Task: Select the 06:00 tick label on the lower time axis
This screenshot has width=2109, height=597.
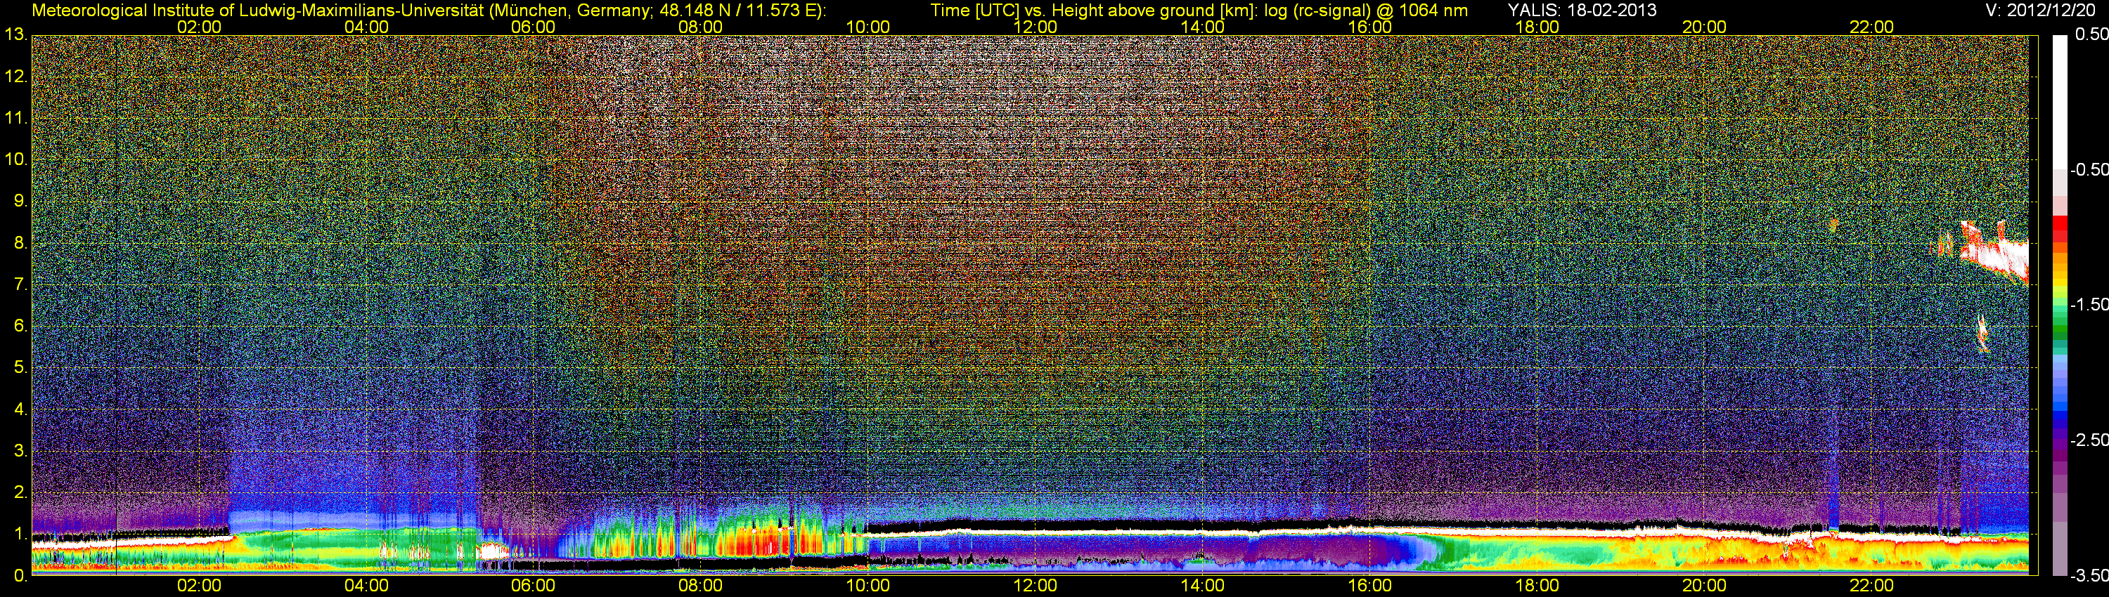Action: click(x=533, y=586)
